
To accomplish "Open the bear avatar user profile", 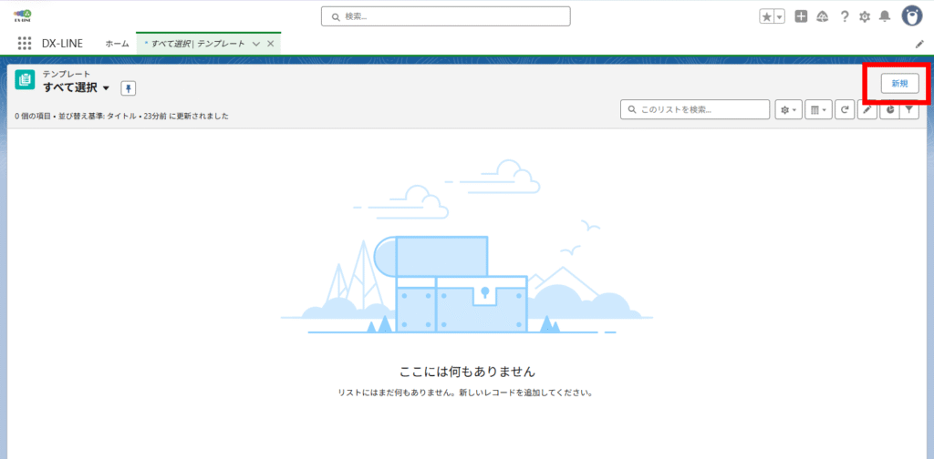I will (911, 15).
